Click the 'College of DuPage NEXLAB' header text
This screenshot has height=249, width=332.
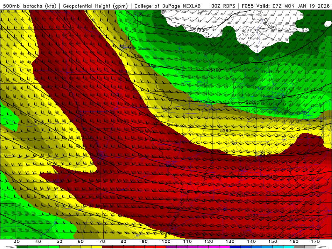(168, 6)
